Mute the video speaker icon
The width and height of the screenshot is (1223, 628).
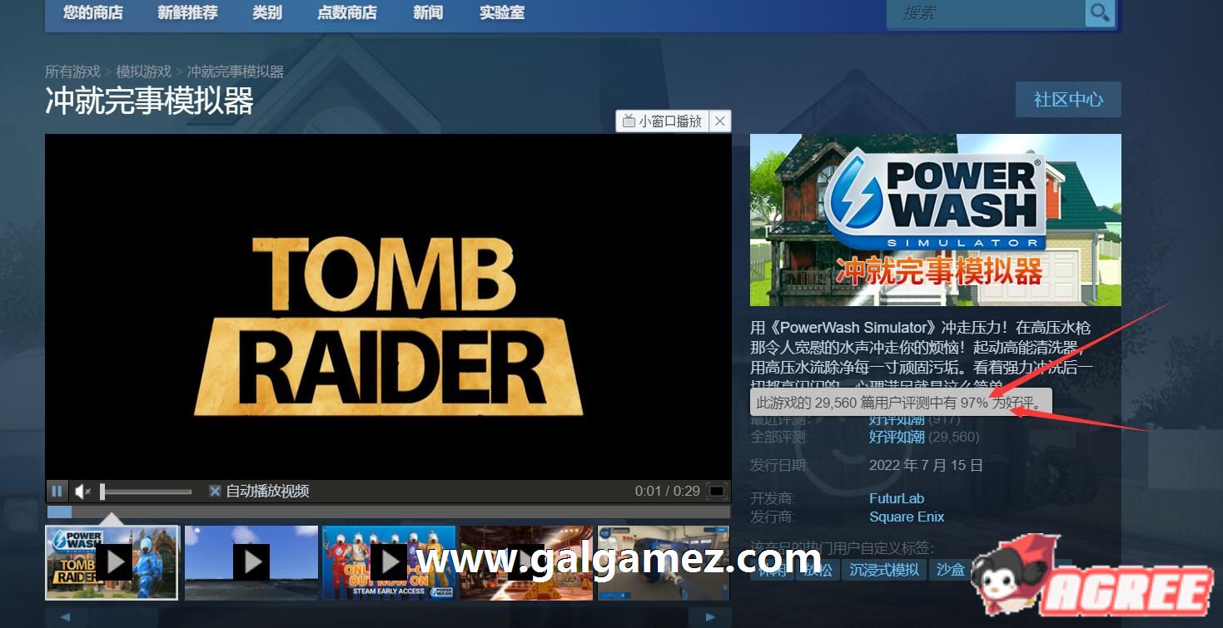pyautogui.click(x=82, y=492)
